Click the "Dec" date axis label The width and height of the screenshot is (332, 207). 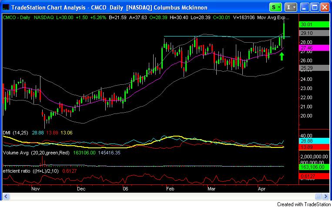click(81, 189)
